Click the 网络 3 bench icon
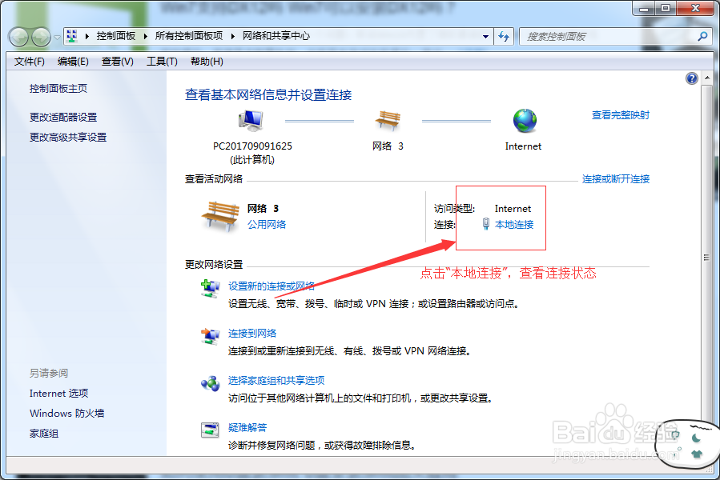Viewport: 720px width, 480px height. click(x=388, y=120)
